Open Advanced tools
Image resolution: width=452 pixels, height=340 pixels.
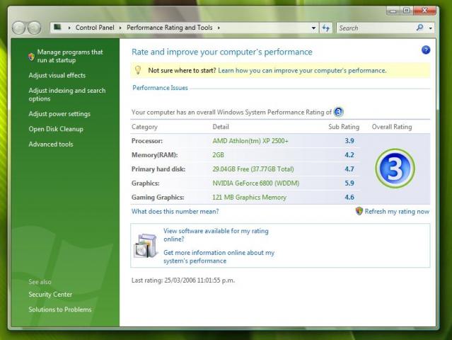coord(51,144)
